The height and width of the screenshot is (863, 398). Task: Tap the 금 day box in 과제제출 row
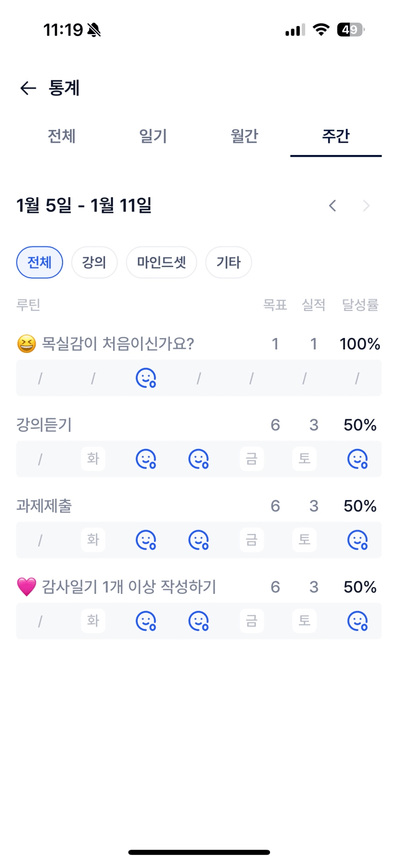(x=252, y=540)
